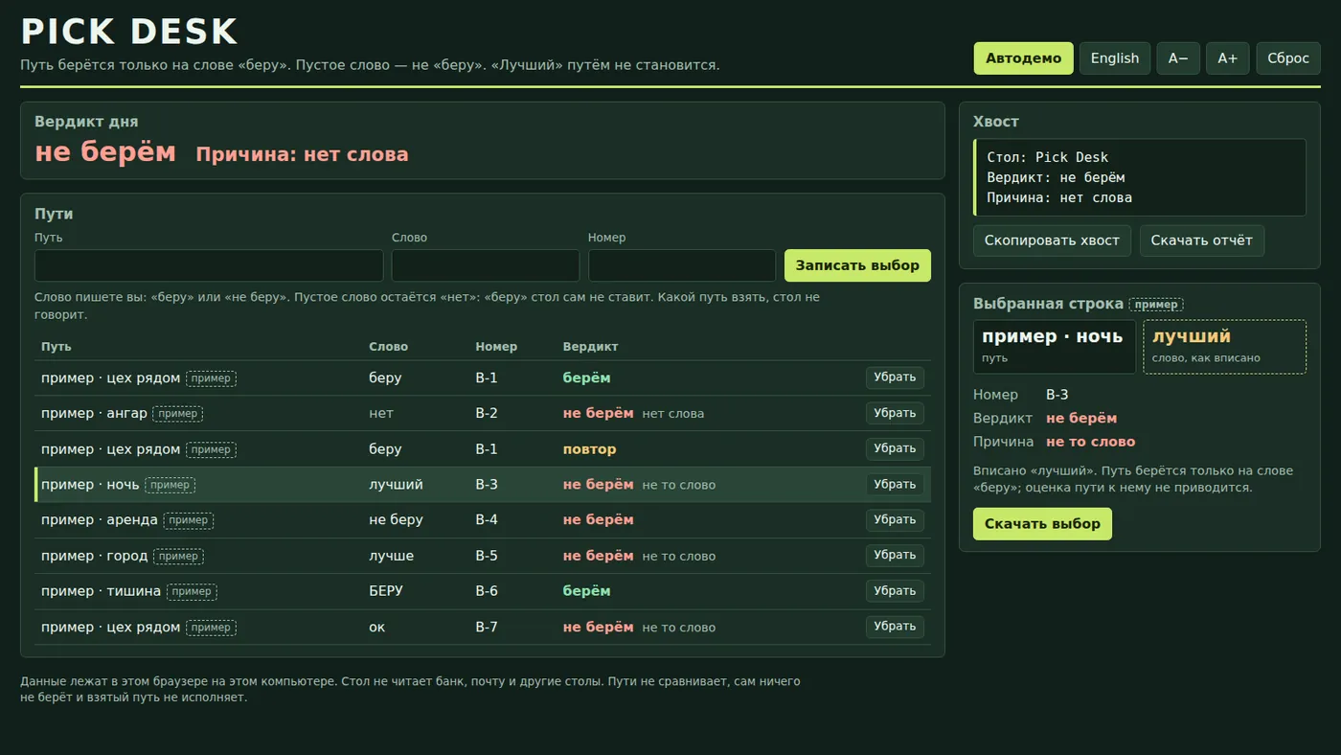Select the row 'пример · аренда'

[x=483, y=520]
